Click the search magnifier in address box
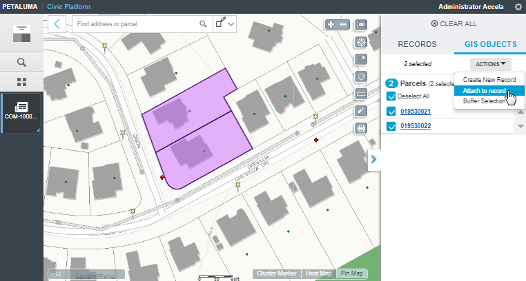Image resolution: width=526 pixels, height=281 pixels. tap(203, 23)
